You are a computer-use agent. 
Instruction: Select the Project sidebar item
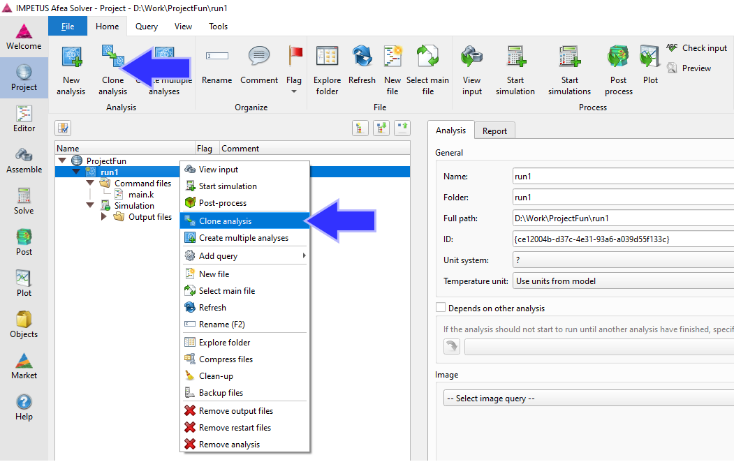(24, 77)
